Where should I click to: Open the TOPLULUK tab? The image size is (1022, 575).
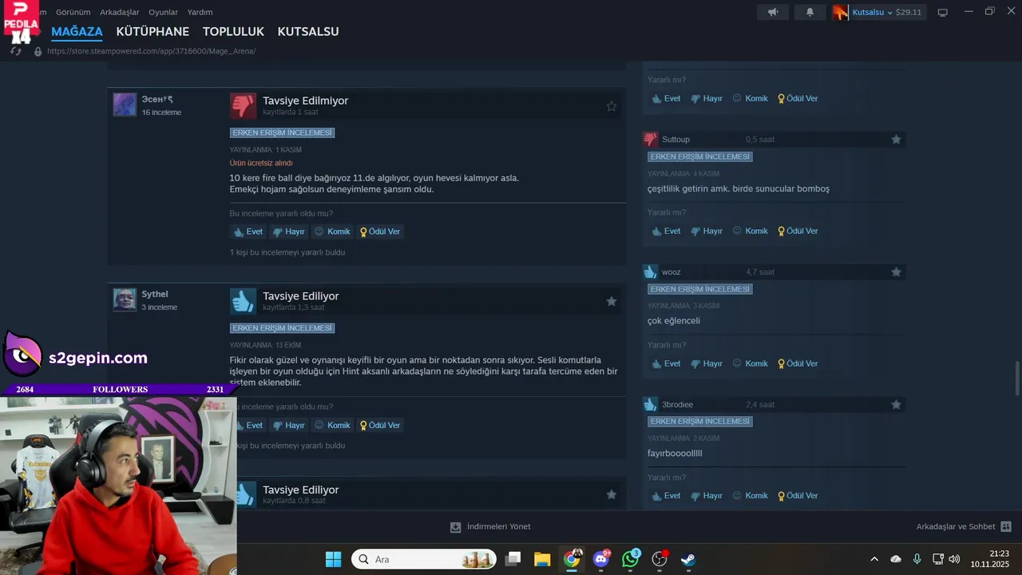(233, 32)
